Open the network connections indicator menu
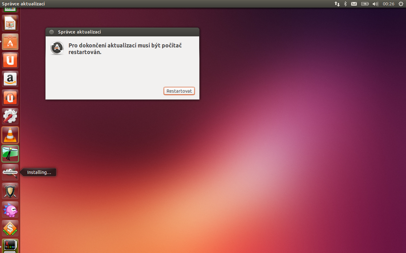The width and height of the screenshot is (406, 253). [337, 4]
